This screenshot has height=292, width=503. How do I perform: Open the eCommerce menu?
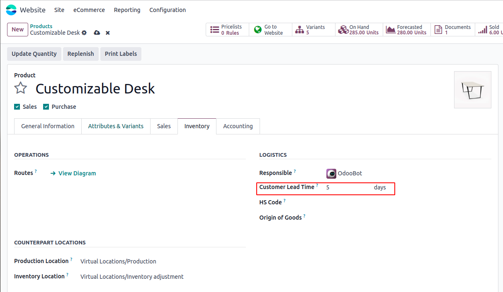89,10
